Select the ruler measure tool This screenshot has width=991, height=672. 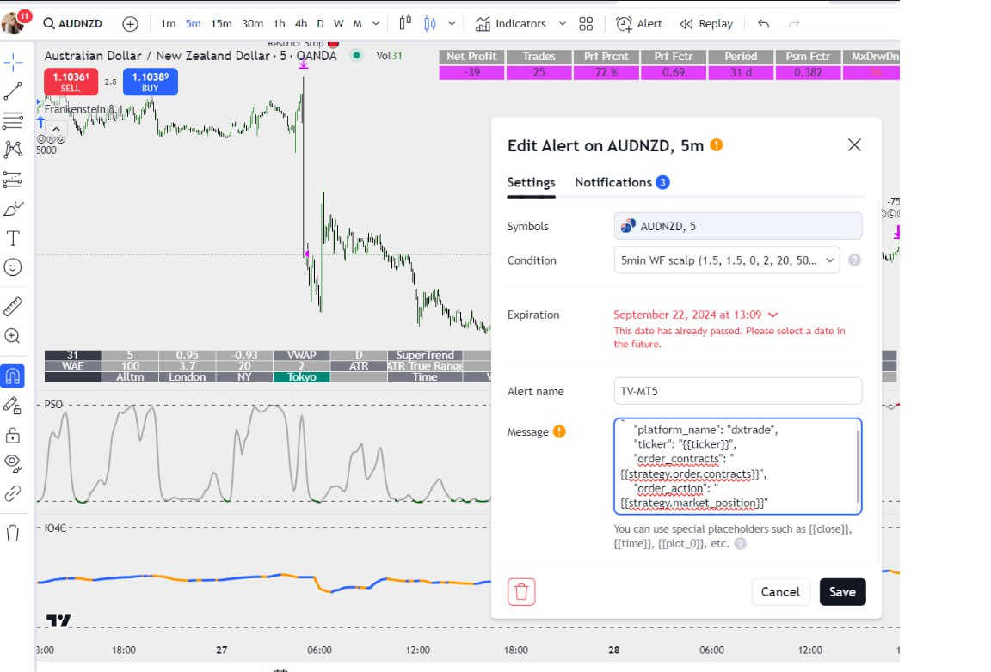pos(13,306)
